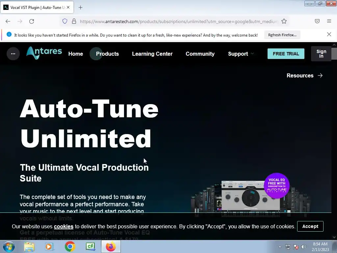This screenshot has height=253, width=337.
Task: Dismiss the Firefox refresh notification bar
Action: [329, 34]
